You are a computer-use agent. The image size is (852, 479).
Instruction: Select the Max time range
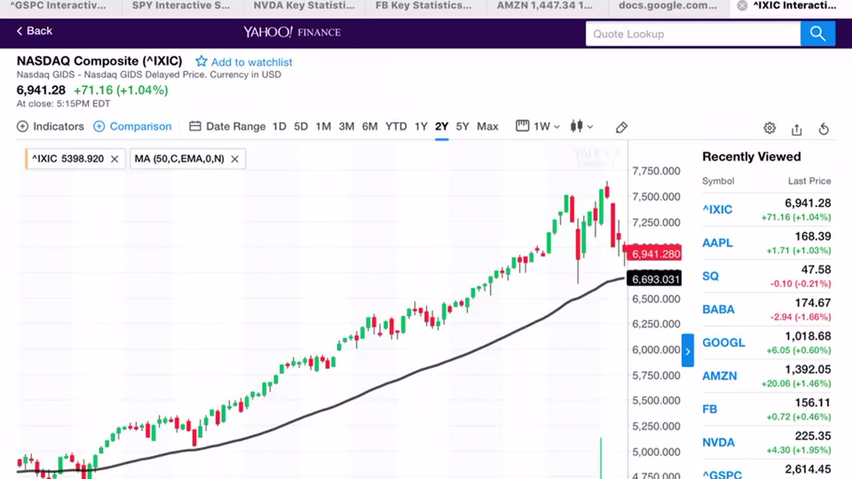point(487,126)
